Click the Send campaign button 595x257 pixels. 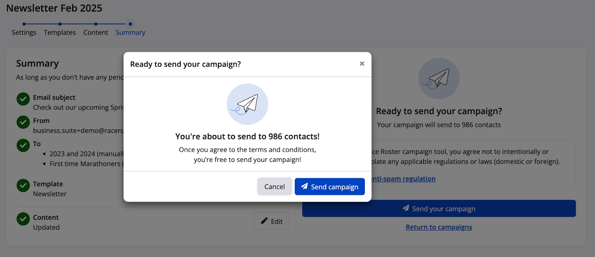tap(329, 187)
